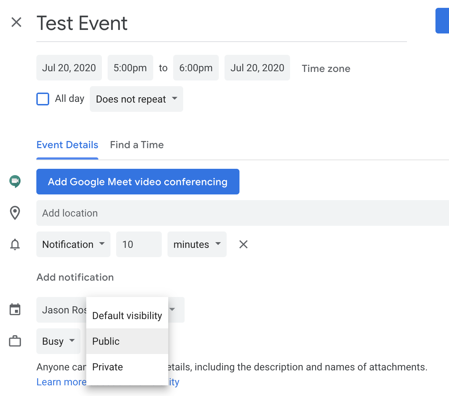Open the Notification type dropdown

(73, 244)
